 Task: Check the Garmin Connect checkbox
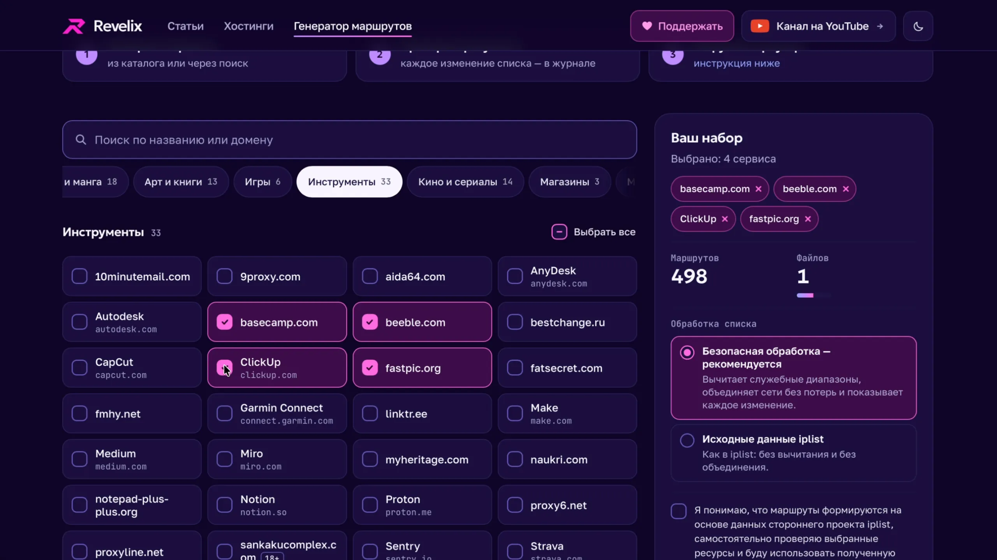coord(225,413)
